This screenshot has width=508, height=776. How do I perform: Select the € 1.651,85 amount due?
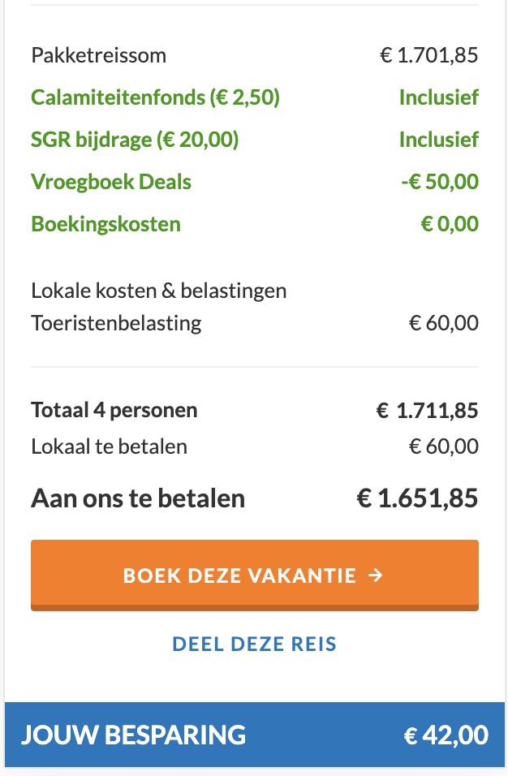pos(417,498)
